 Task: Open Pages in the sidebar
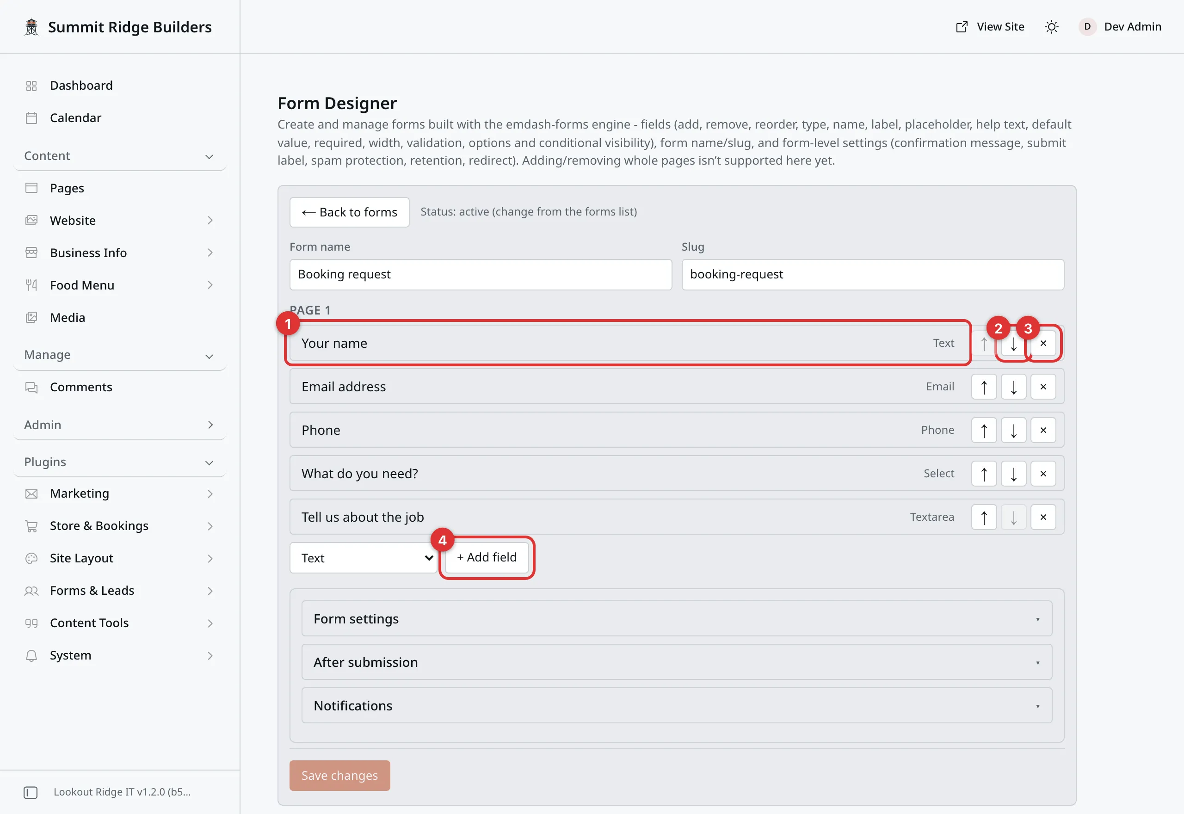point(120,188)
